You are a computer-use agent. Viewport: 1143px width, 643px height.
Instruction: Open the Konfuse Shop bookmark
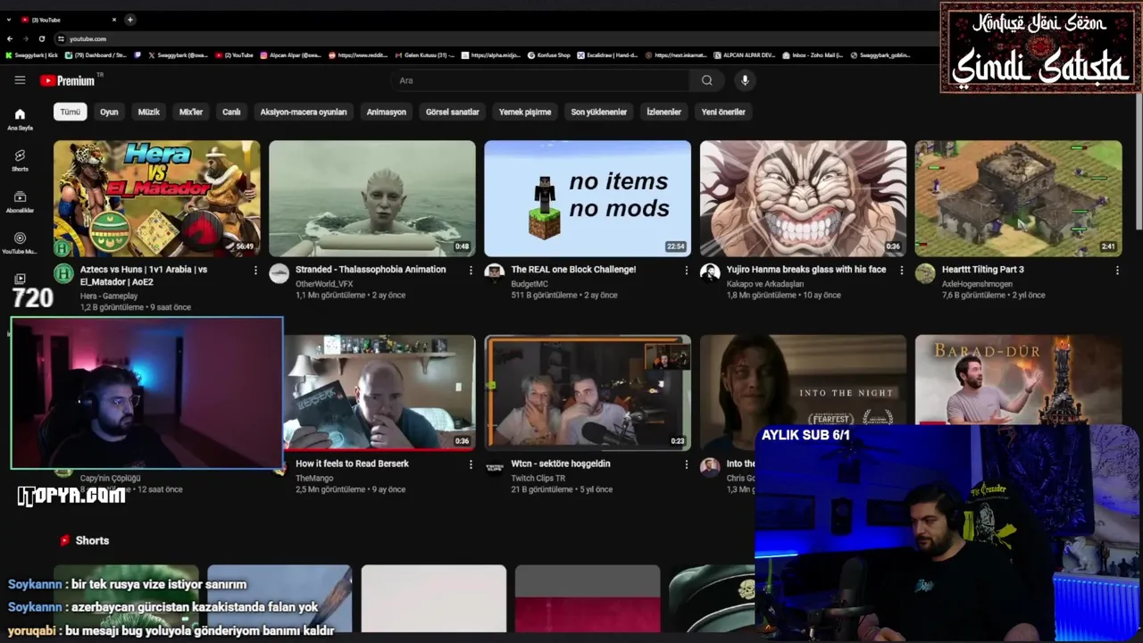tap(548, 55)
